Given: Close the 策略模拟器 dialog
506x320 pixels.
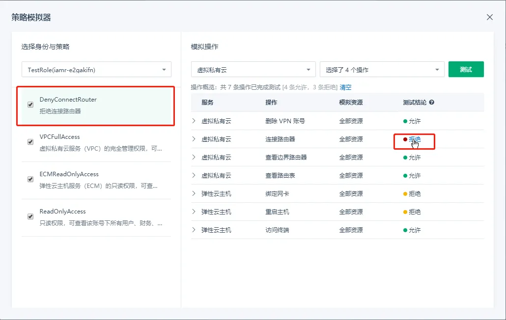Looking at the screenshot, I should [489, 17].
